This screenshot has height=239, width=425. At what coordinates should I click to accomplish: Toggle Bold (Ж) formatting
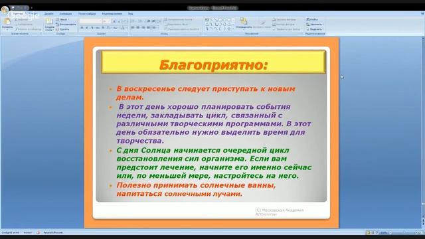(82, 28)
